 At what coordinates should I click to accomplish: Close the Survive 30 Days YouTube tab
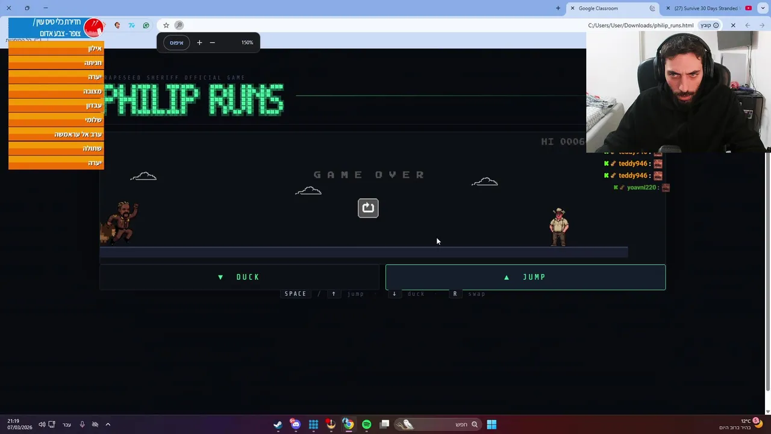coord(668,8)
